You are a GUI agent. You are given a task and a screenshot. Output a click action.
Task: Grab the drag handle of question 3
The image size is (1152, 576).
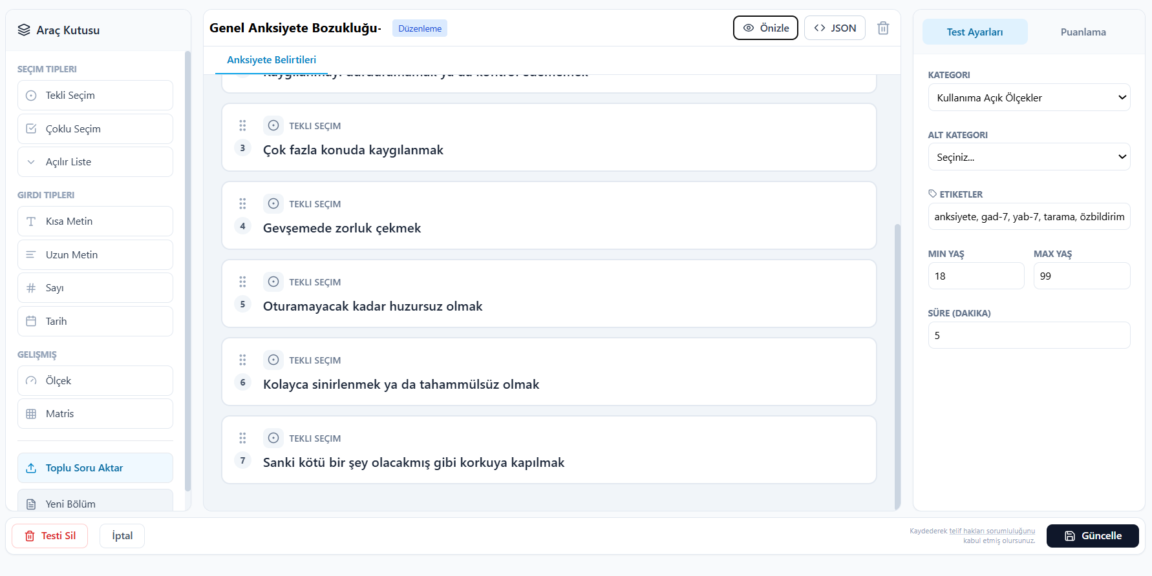click(242, 125)
